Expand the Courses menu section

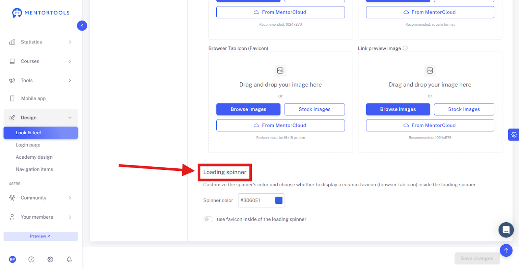tap(41, 61)
